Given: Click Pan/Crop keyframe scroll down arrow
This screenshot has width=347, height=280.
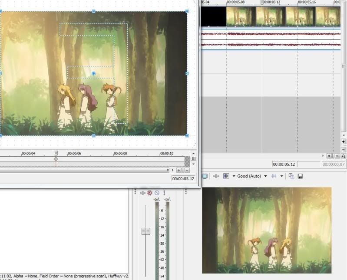Looking at the screenshot, I should [193, 164].
